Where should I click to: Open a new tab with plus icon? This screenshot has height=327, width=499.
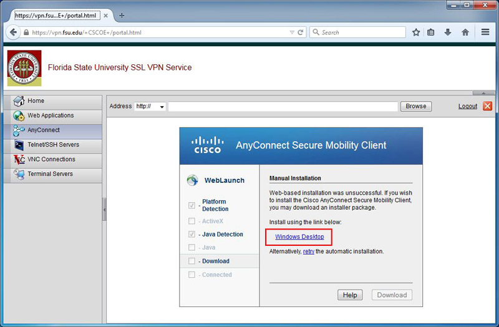click(122, 15)
